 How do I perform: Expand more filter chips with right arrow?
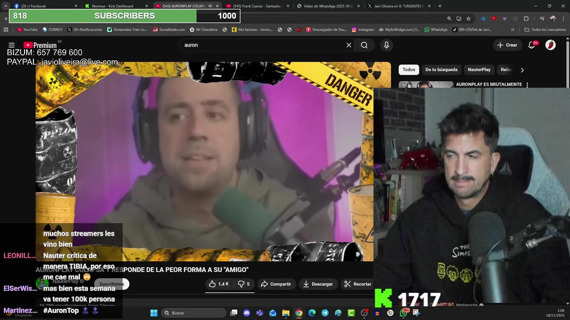tap(522, 70)
